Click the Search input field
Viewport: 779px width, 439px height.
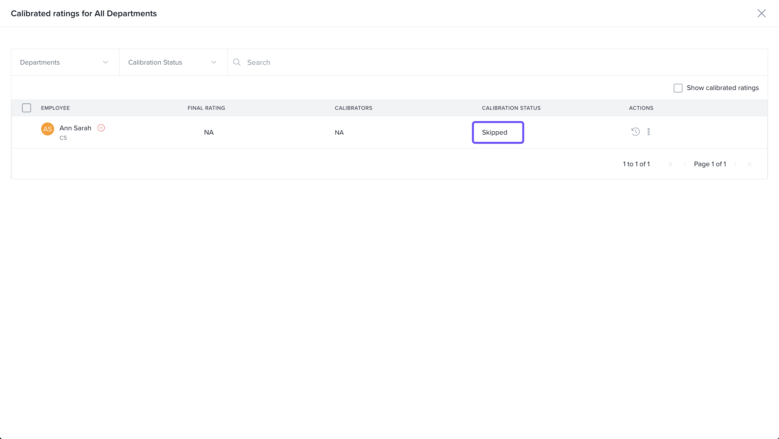coord(484,62)
